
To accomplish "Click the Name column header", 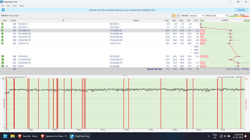I will point(136,21).
